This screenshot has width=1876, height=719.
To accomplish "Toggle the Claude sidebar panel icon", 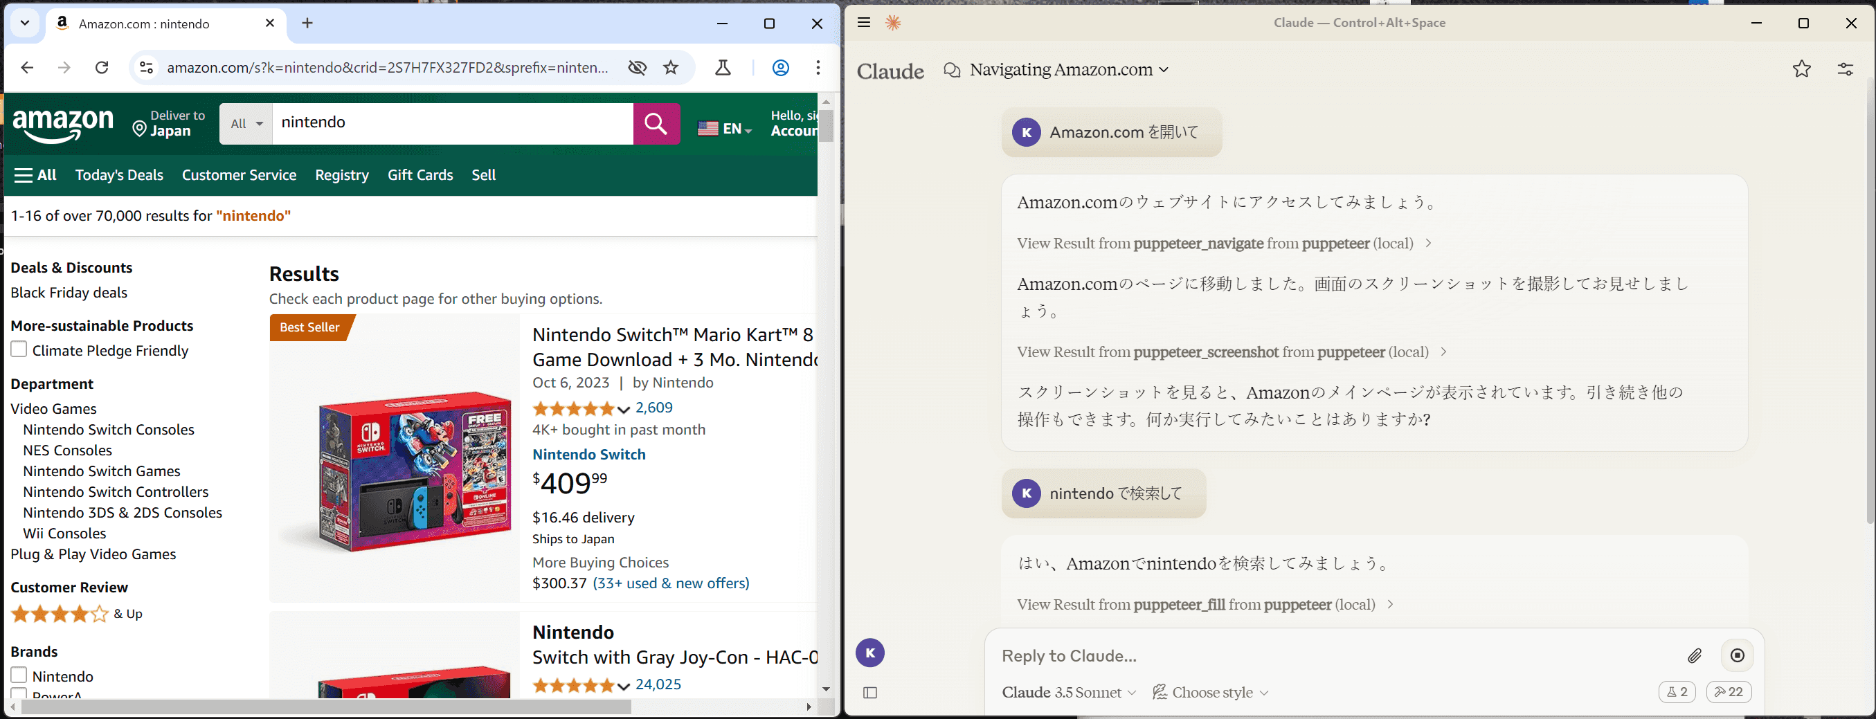I will 869,692.
